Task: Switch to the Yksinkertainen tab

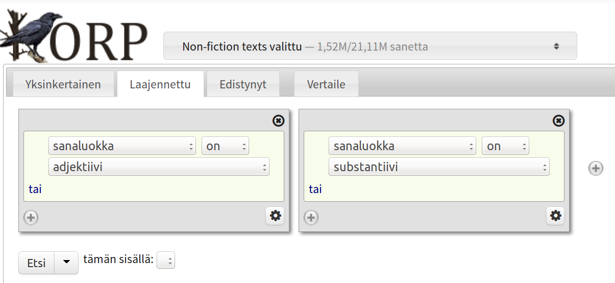Action: pyautogui.click(x=63, y=84)
